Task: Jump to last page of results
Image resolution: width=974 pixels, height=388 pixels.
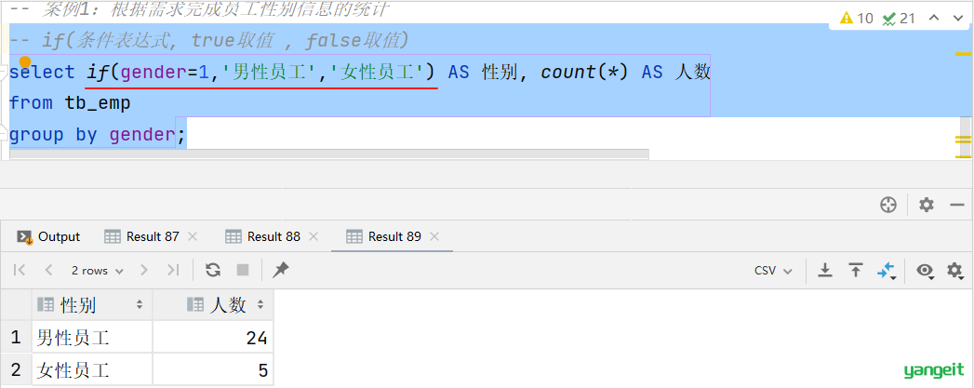Action: pos(173,270)
